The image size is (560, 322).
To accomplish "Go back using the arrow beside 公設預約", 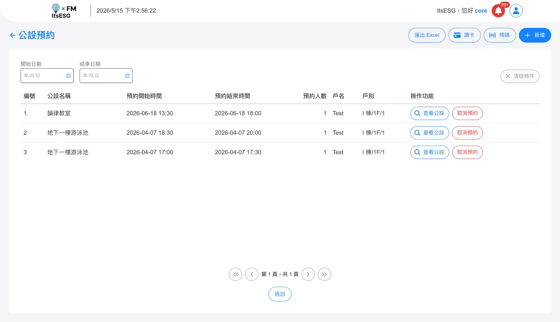I will [x=13, y=35].
